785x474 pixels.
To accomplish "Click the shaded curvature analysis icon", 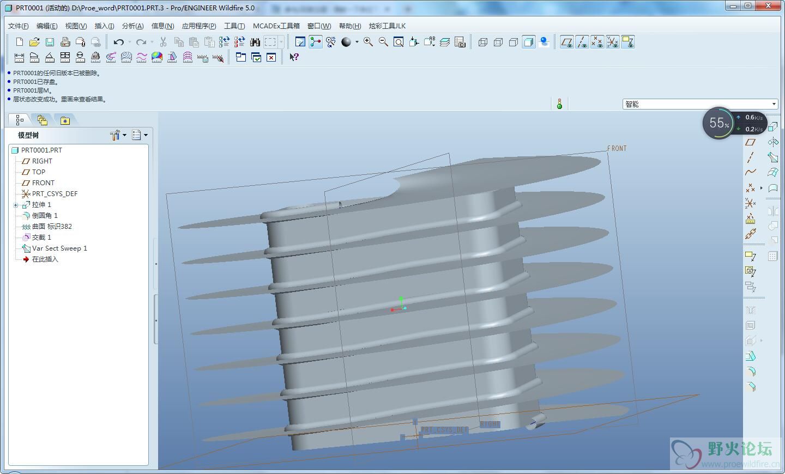I will [x=156, y=57].
